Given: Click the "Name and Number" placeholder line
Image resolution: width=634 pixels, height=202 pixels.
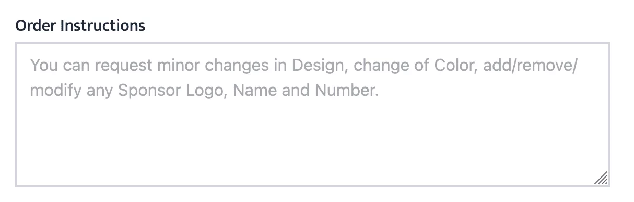Looking at the screenshot, I should tap(305, 91).
